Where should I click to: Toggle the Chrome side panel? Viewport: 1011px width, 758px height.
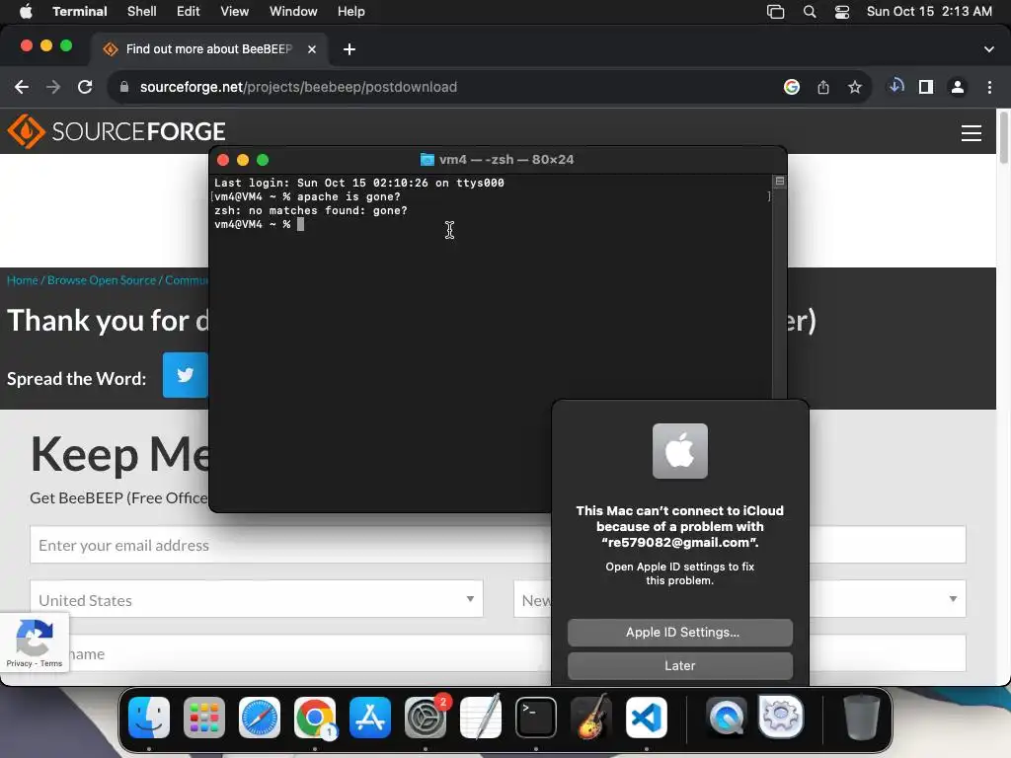(x=926, y=87)
